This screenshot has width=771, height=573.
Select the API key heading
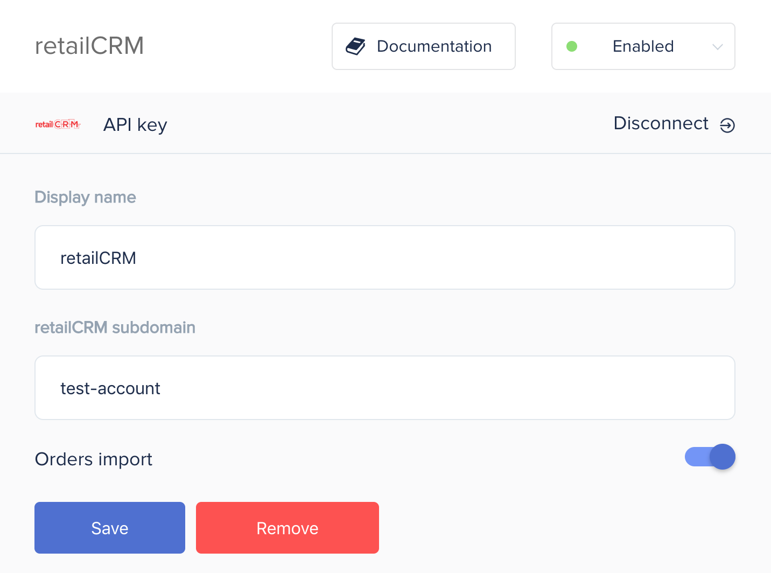[x=135, y=125]
